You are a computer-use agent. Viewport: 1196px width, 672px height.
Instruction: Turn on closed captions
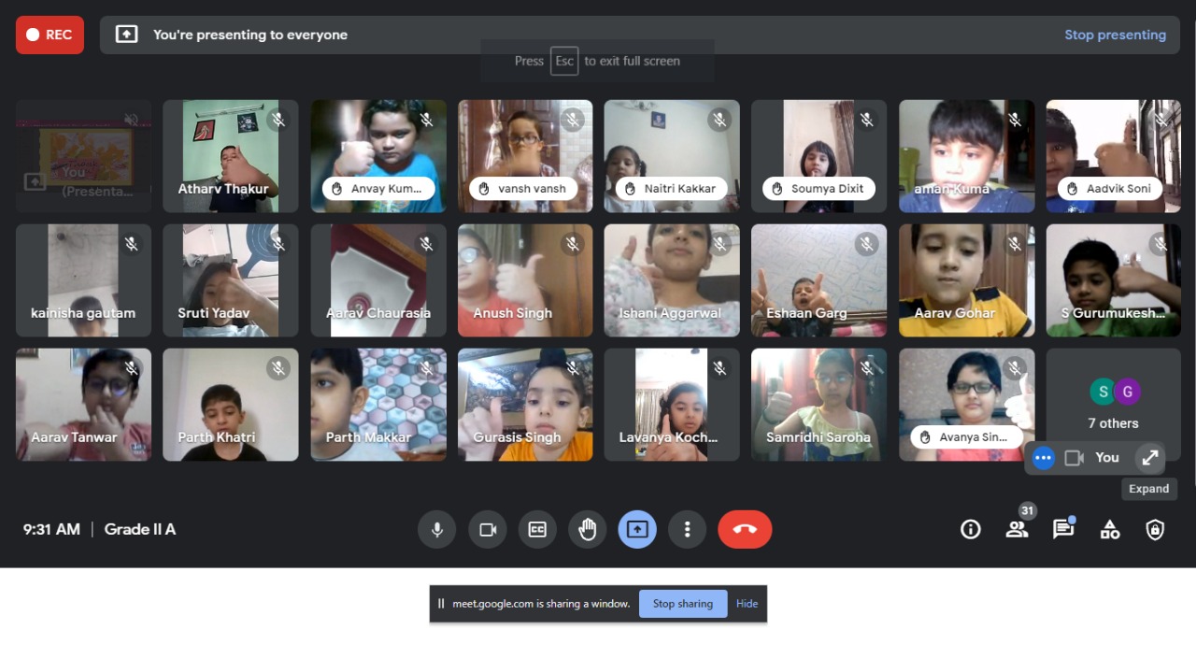(x=537, y=530)
